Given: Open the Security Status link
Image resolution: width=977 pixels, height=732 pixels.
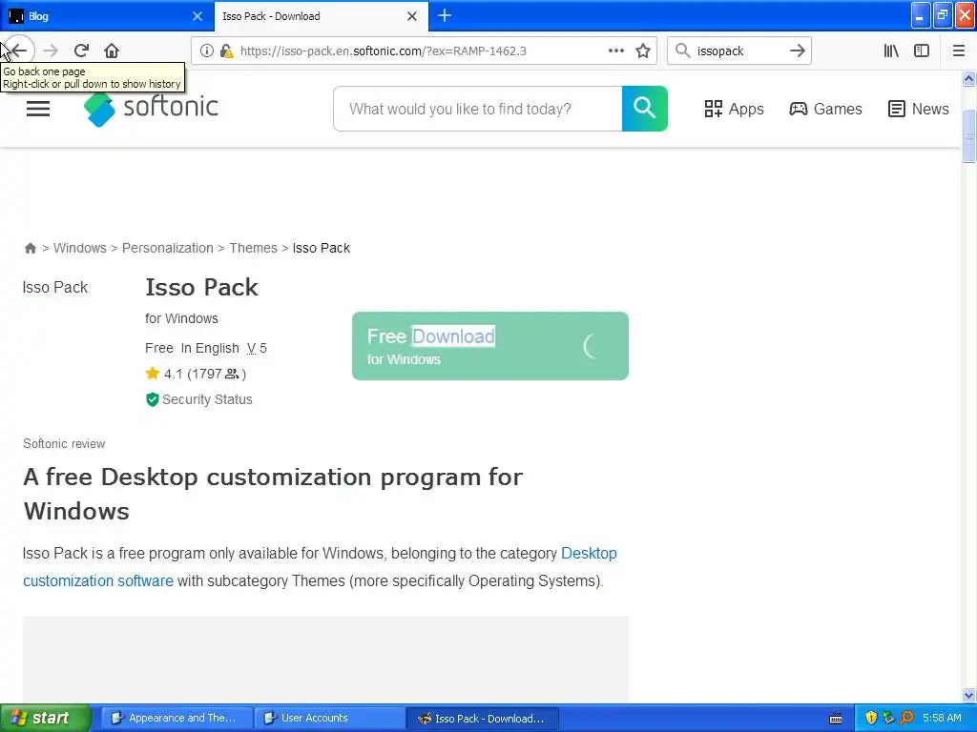Looking at the screenshot, I should click(207, 399).
